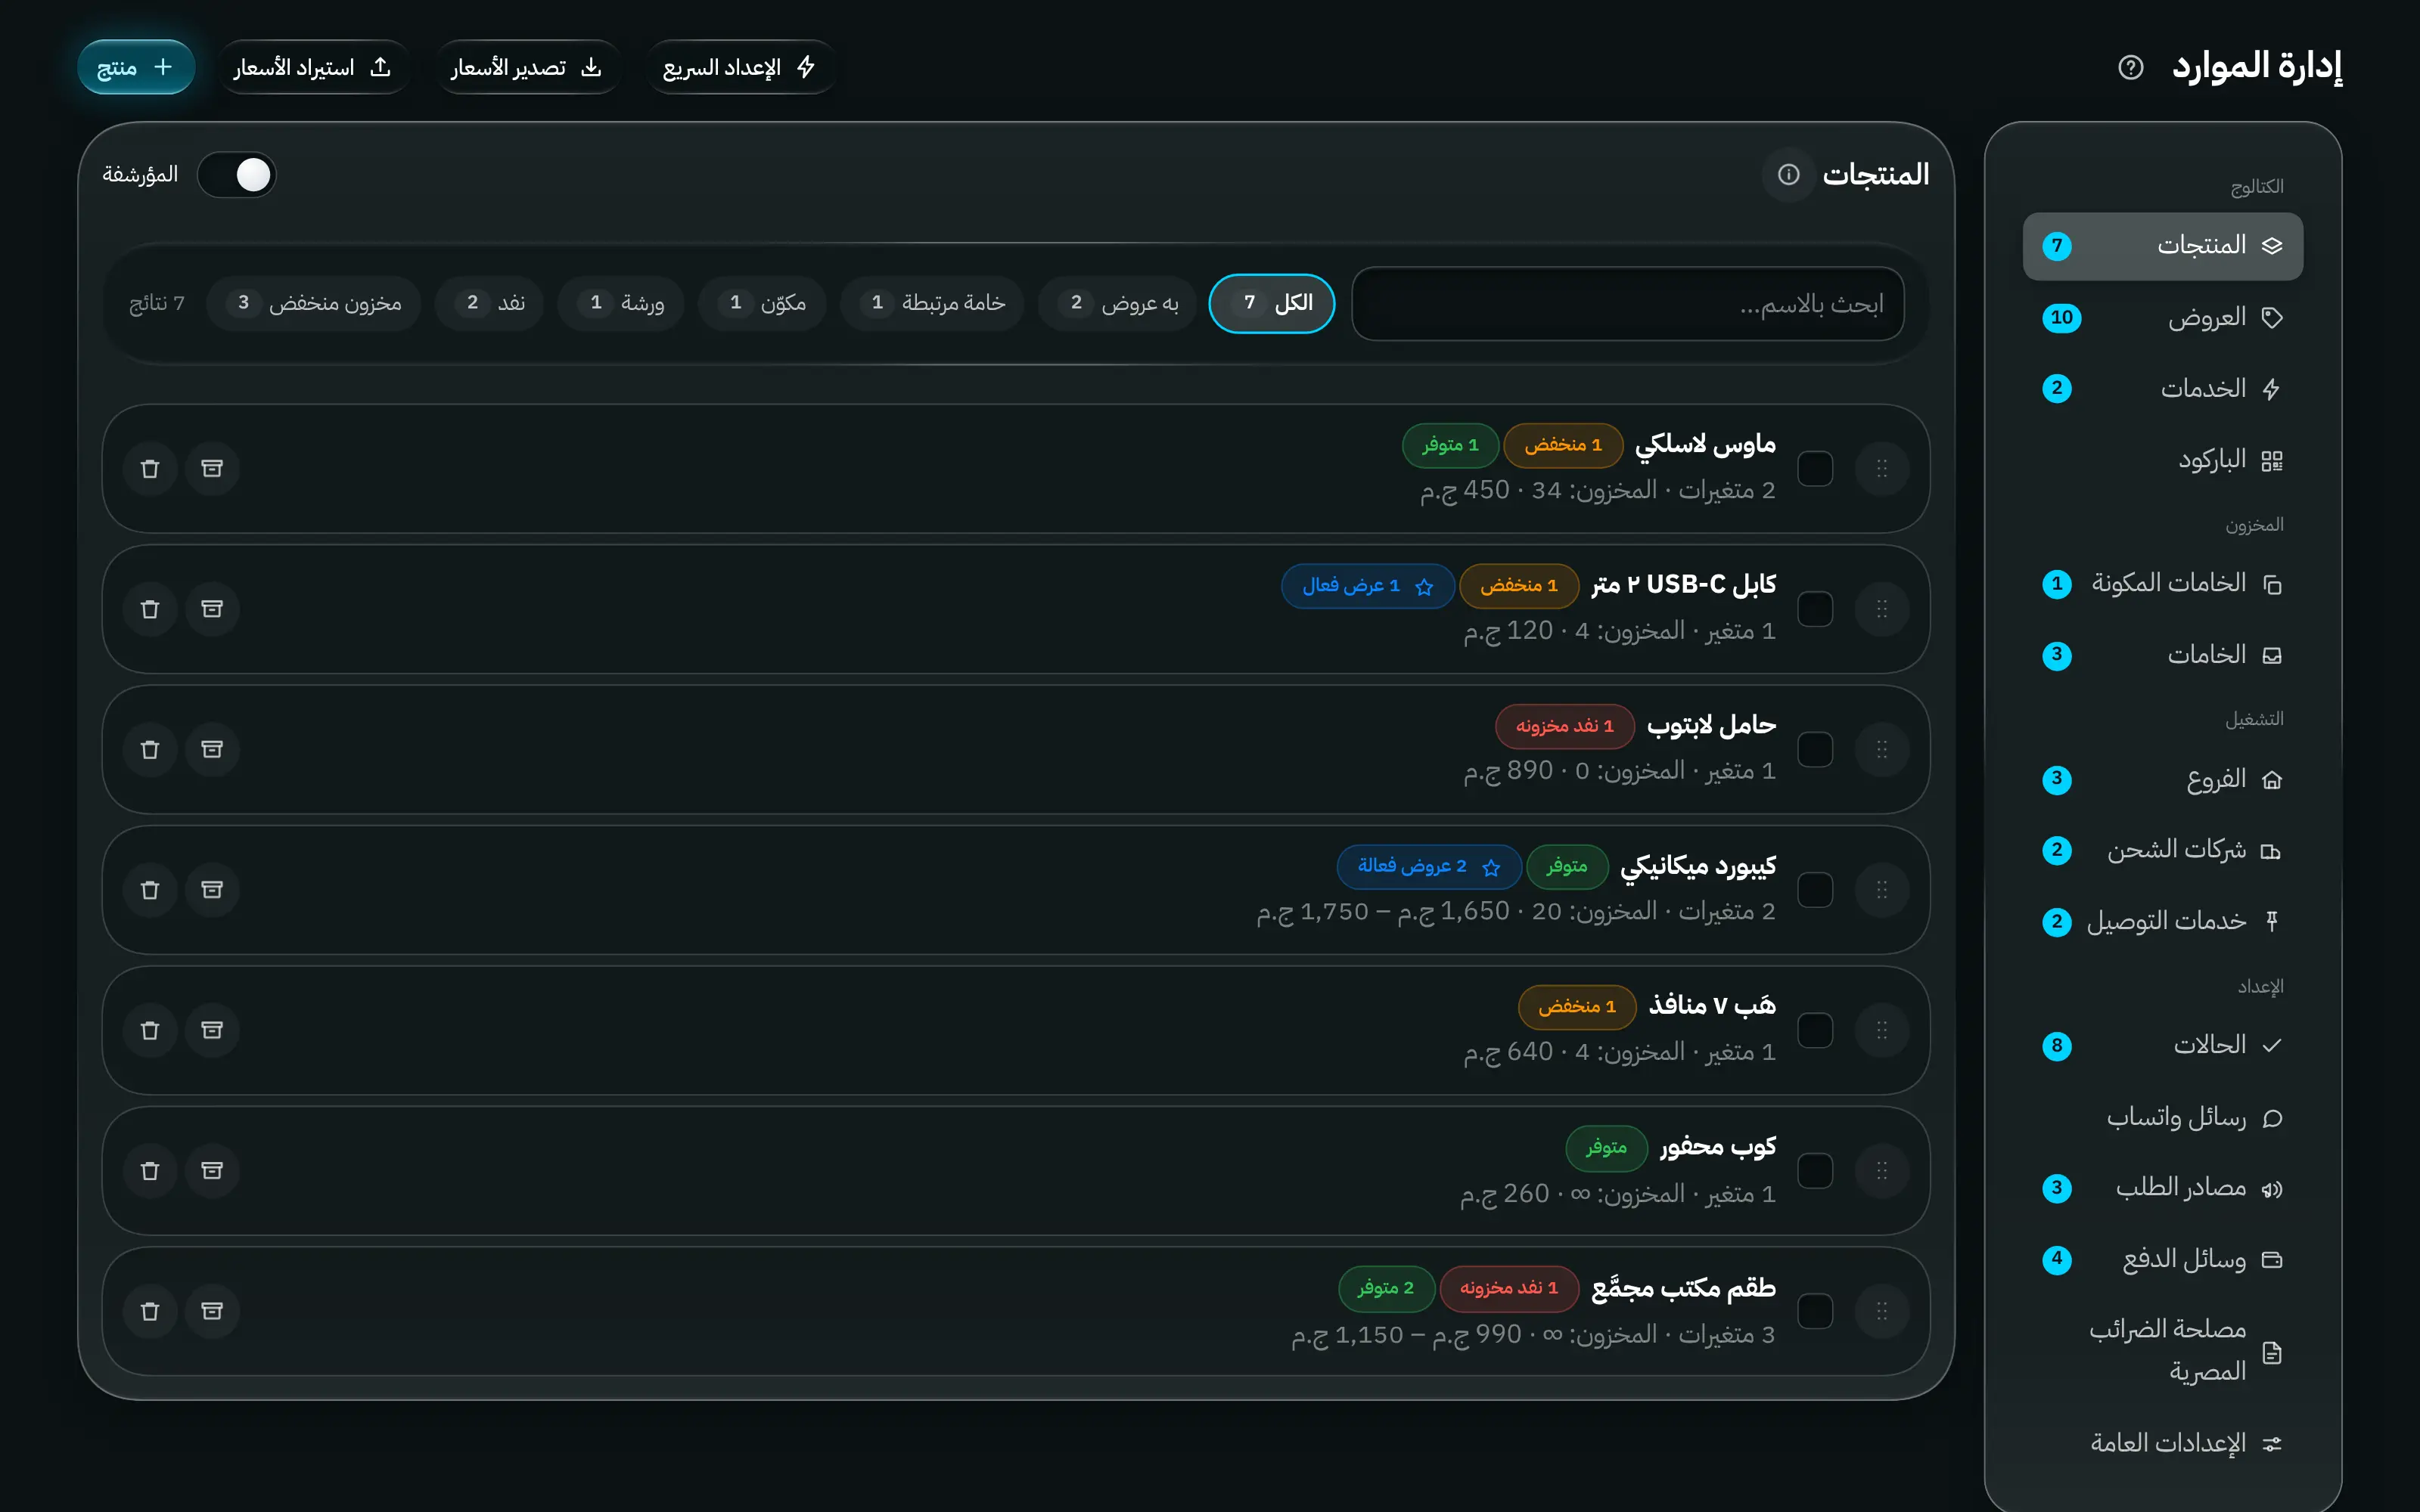Filter by خامة مرتبطة chip
Viewport: 2420px width, 1512px height.
(x=933, y=303)
